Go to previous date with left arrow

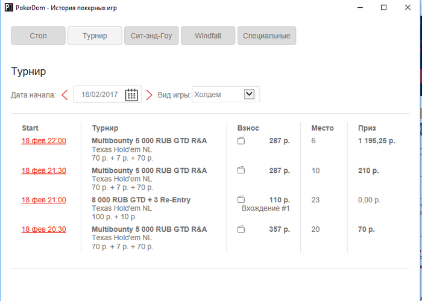coord(65,95)
